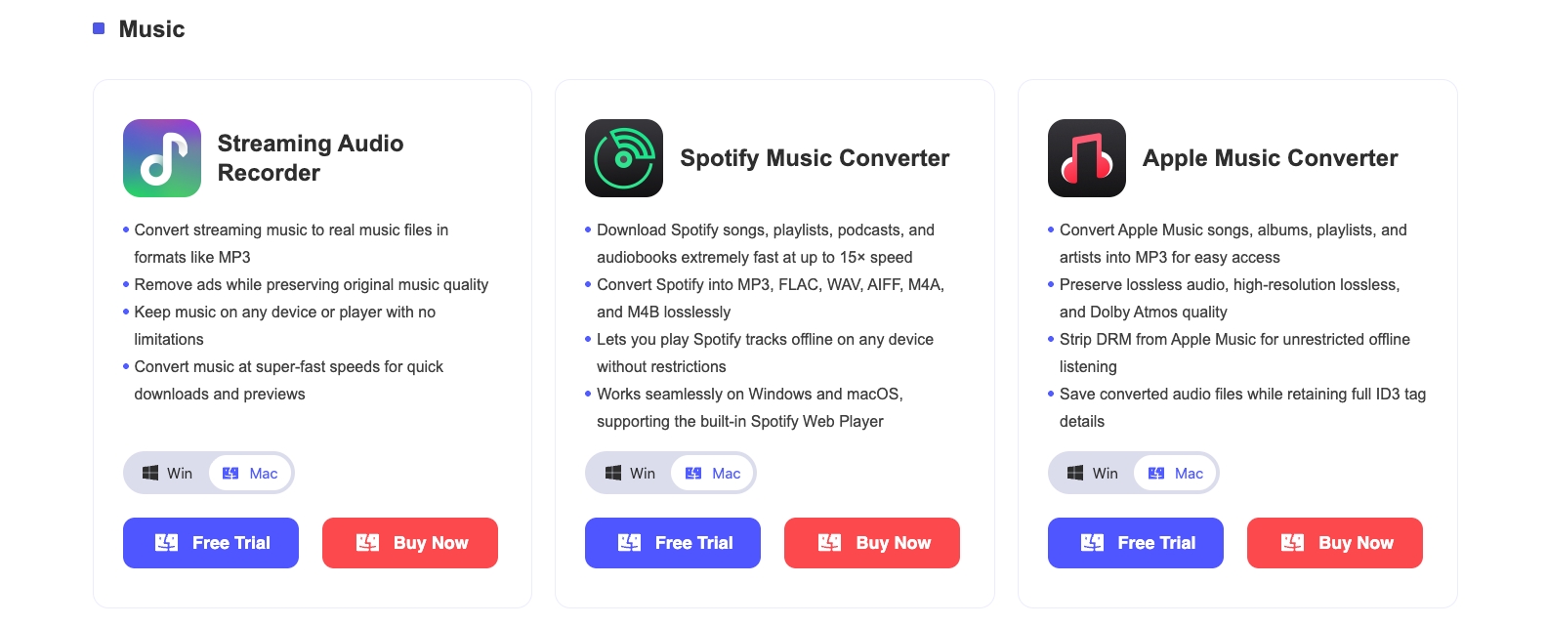This screenshot has width=1547, height=626.
Task: Click Windows logo icon in Spotify Music Converter card
Action: 613,473
